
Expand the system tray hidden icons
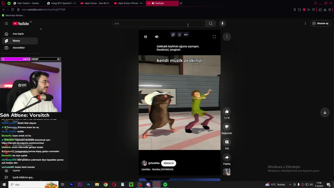[290, 185]
